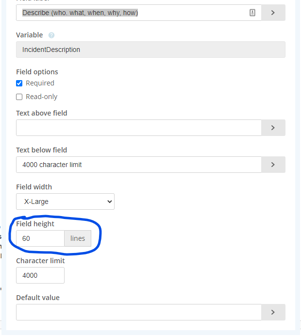Open the arrow button next to Field label

point(273,13)
